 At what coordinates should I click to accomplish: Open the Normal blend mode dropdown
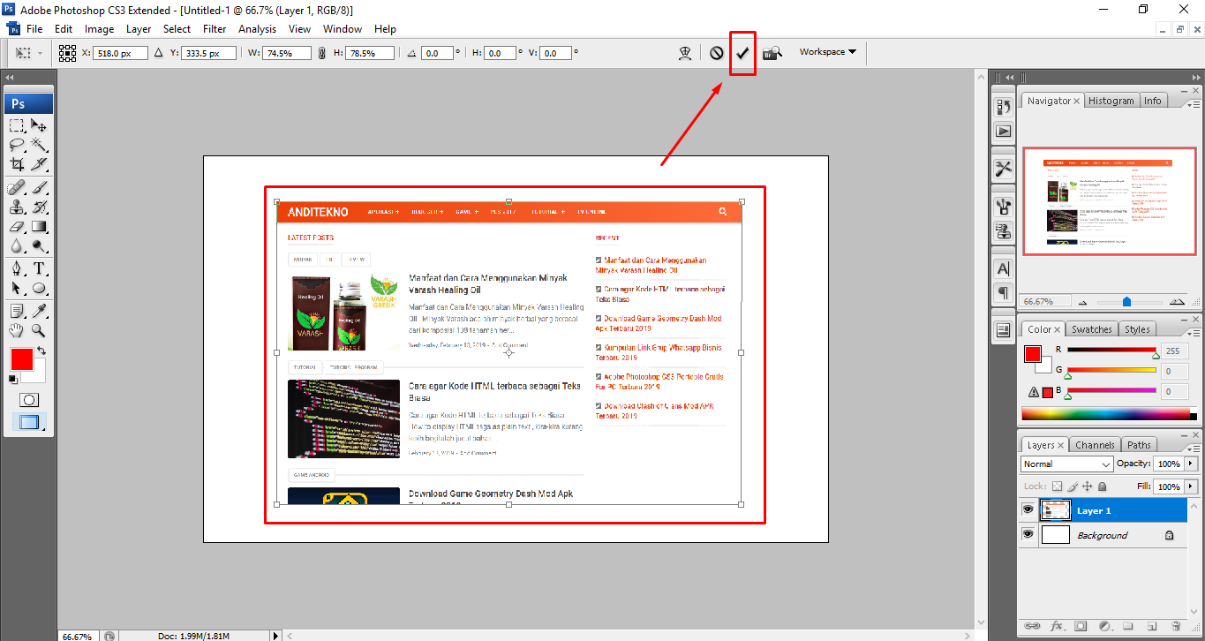(1067, 464)
